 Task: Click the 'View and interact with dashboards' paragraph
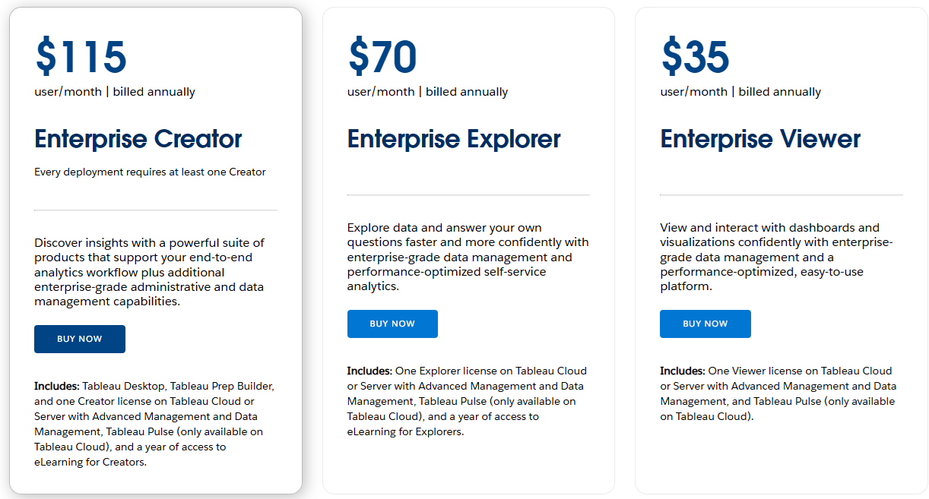coord(775,257)
